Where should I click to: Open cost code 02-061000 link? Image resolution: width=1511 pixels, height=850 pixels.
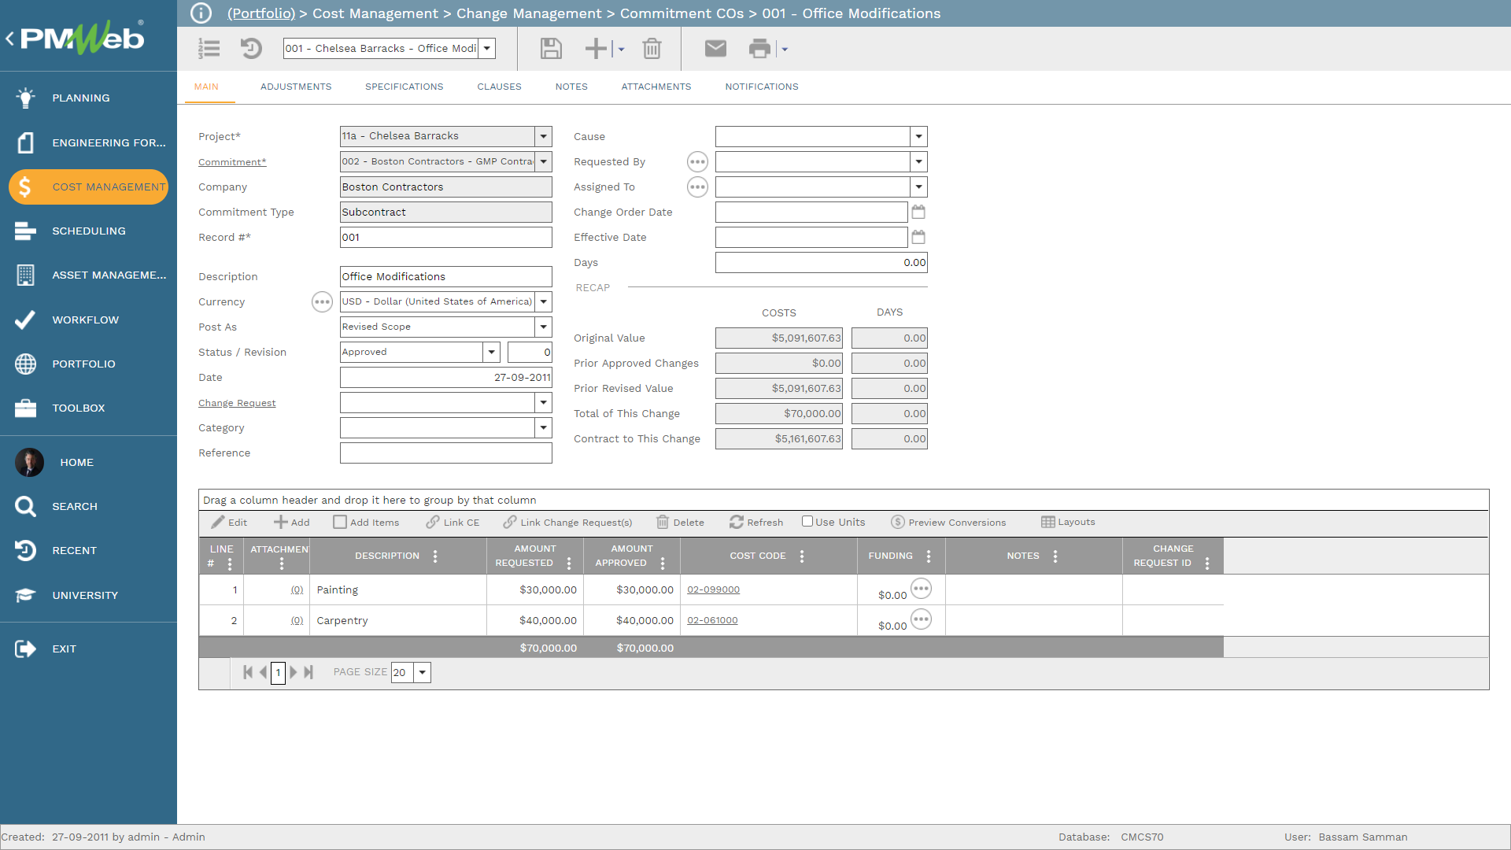pos(712,620)
